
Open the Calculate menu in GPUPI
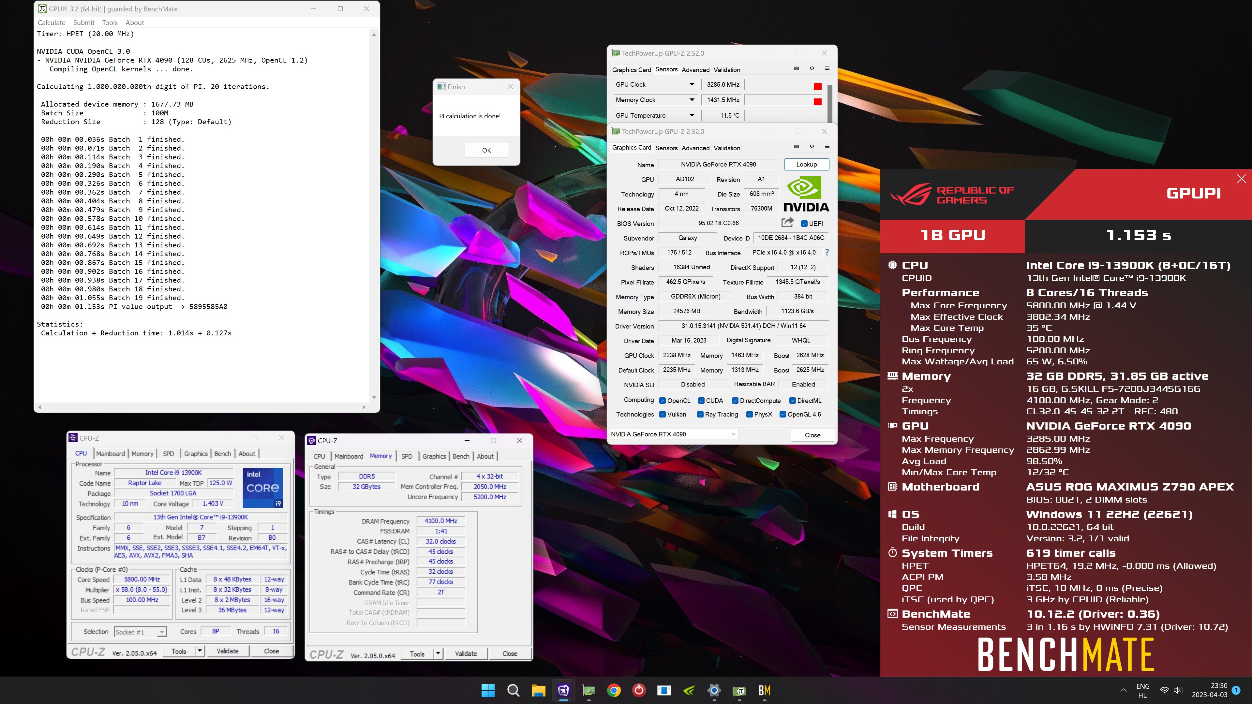click(x=52, y=22)
